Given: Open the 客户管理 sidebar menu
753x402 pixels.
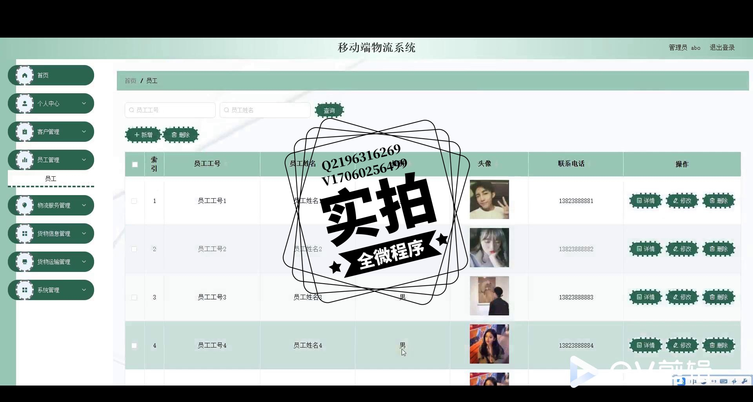Looking at the screenshot, I should [x=51, y=132].
